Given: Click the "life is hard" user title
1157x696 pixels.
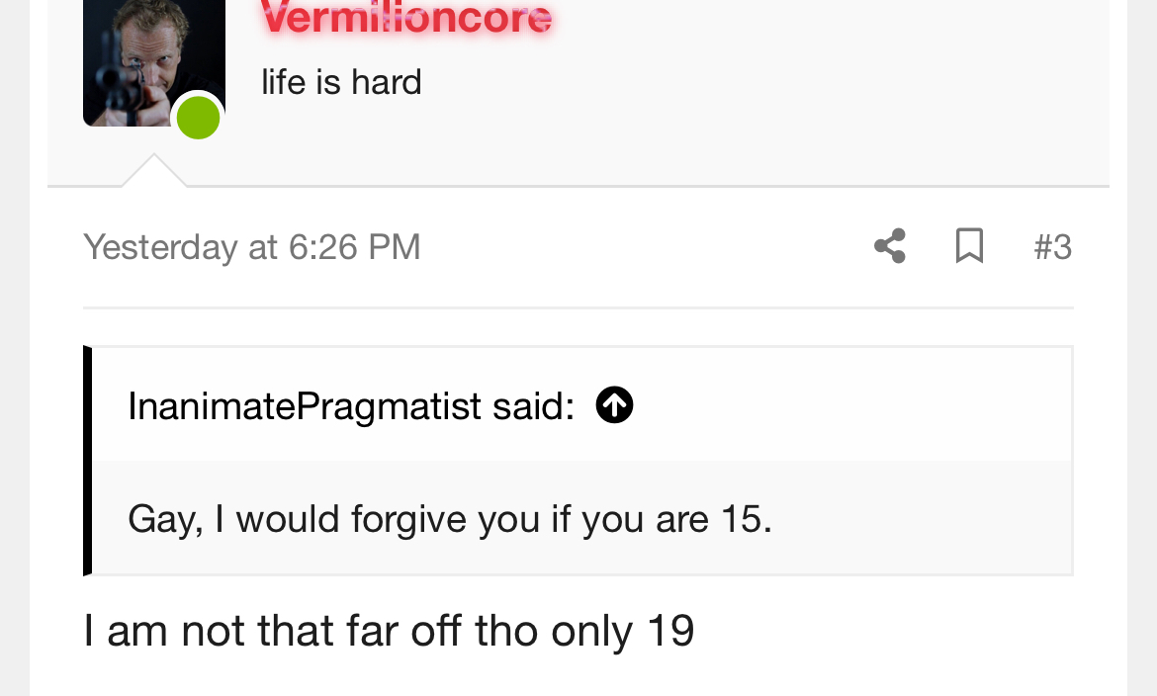Looking at the screenshot, I should tap(341, 82).
